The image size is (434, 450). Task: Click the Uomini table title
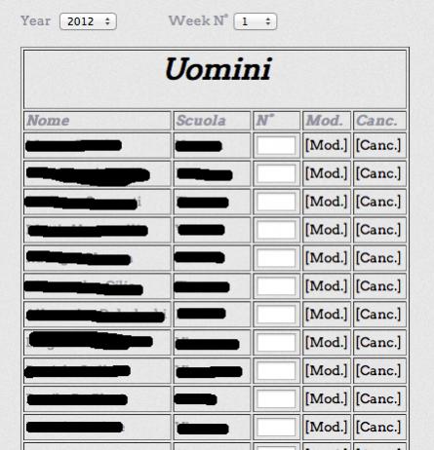point(217,69)
